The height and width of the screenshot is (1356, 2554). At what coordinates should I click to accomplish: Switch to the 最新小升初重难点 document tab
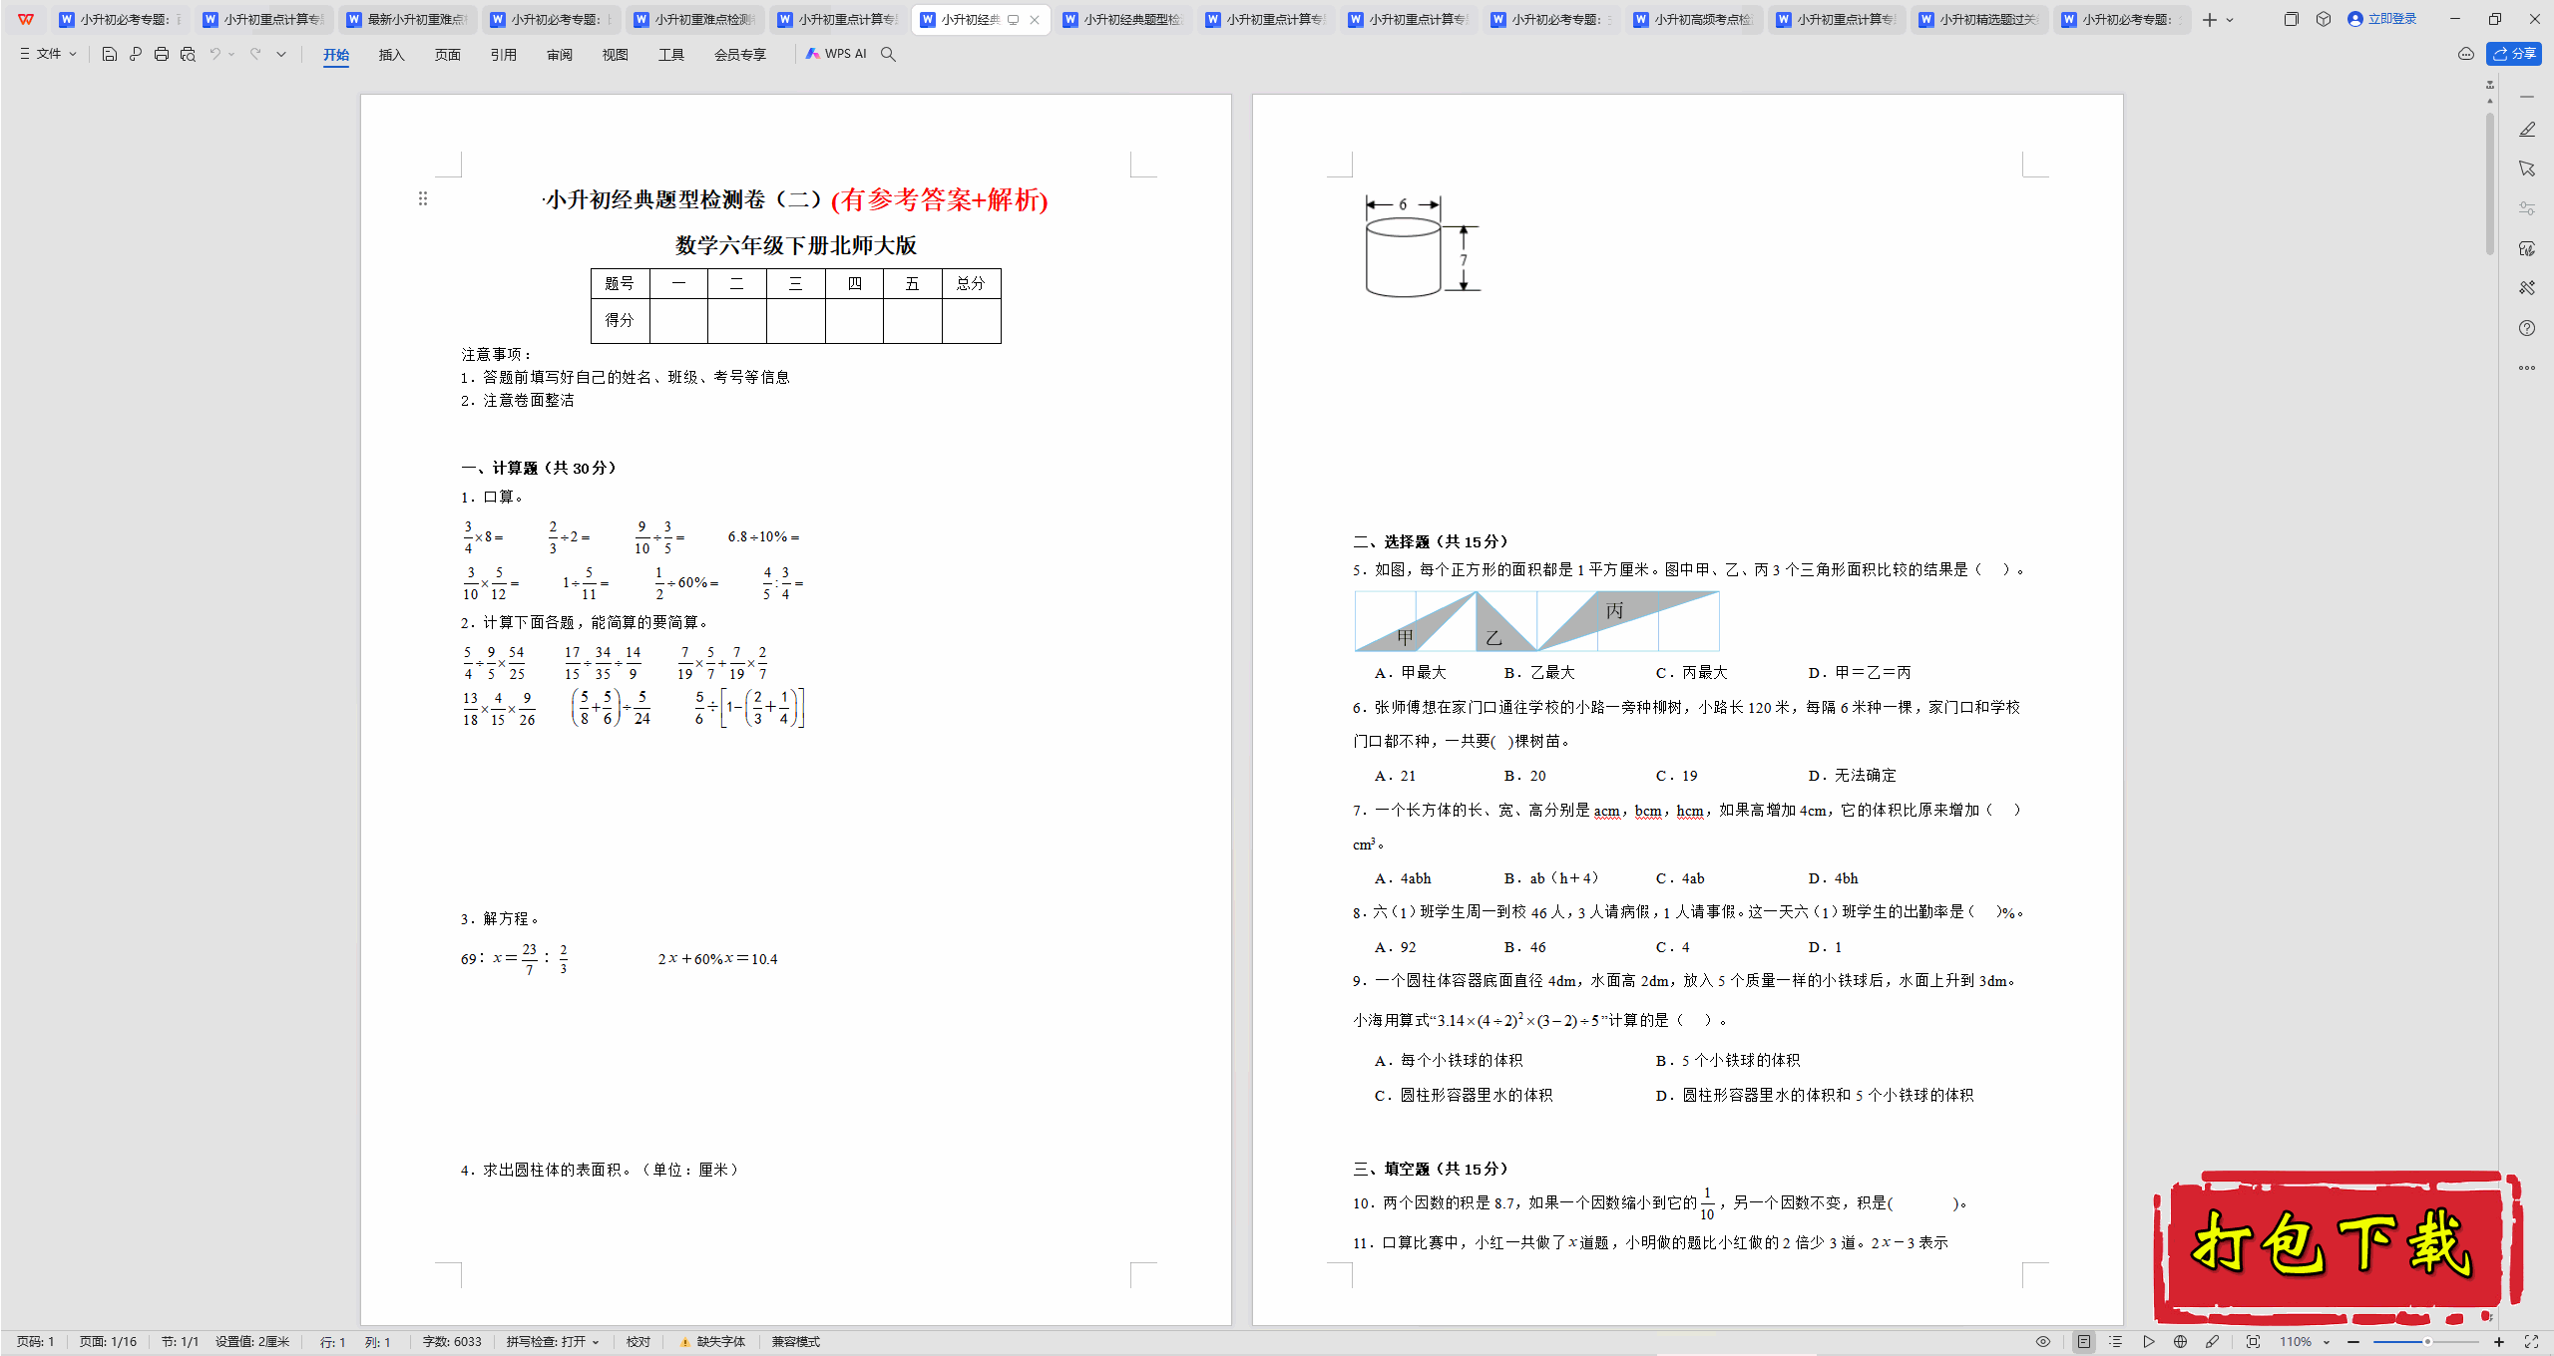click(407, 19)
